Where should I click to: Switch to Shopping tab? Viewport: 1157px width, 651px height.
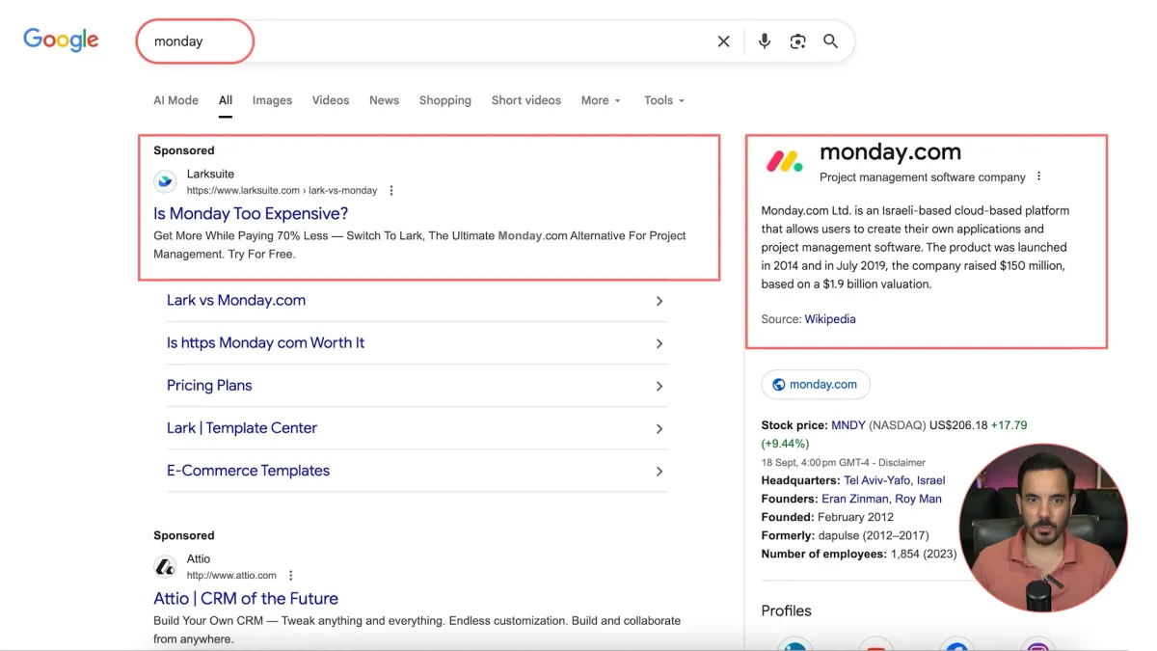[x=445, y=100]
